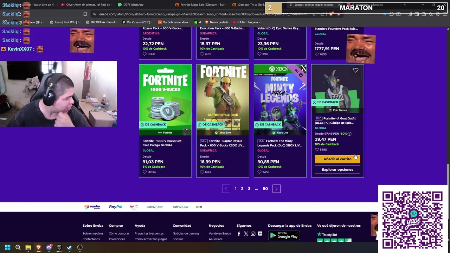Click the heart icon showing 7699

pyautogui.click(x=316, y=54)
